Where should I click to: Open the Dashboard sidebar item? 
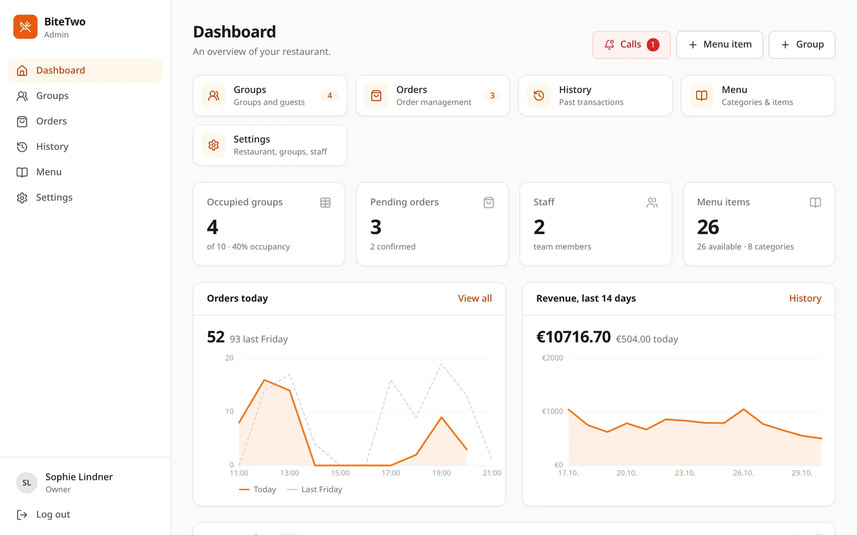pos(85,71)
